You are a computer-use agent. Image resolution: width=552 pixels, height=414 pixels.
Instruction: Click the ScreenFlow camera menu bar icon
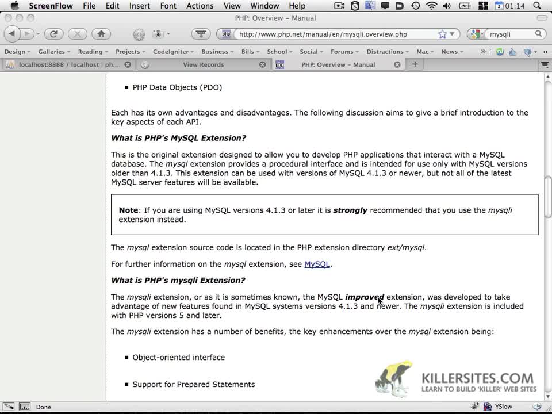[x=339, y=6]
